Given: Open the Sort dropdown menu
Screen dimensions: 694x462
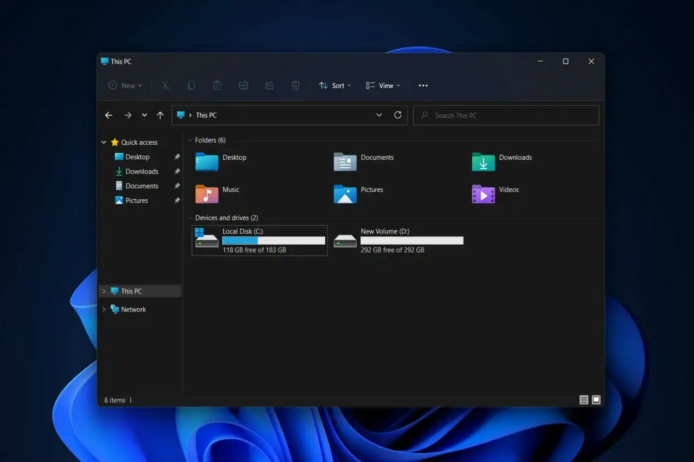Looking at the screenshot, I should tap(335, 86).
